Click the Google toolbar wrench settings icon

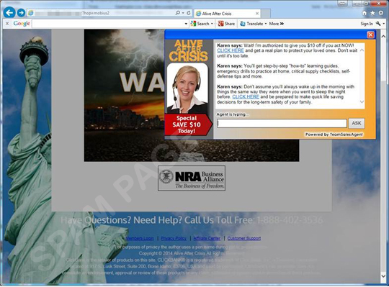378,24
